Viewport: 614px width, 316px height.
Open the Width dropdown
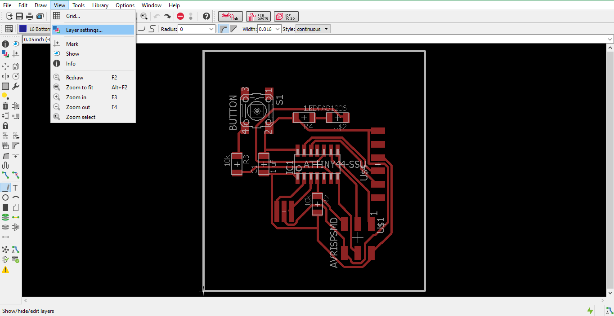click(x=278, y=29)
